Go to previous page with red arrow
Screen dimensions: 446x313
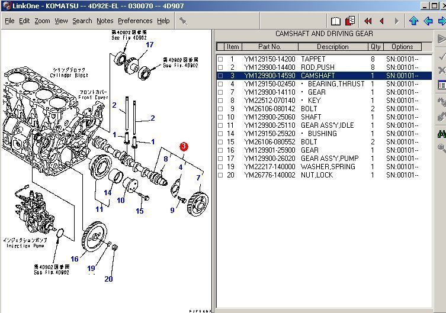click(x=381, y=21)
